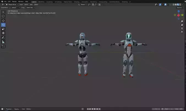The image size is (186, 111).
Task: Open the editor type dropdown in viewport header
Action: (x=3, y=5)
